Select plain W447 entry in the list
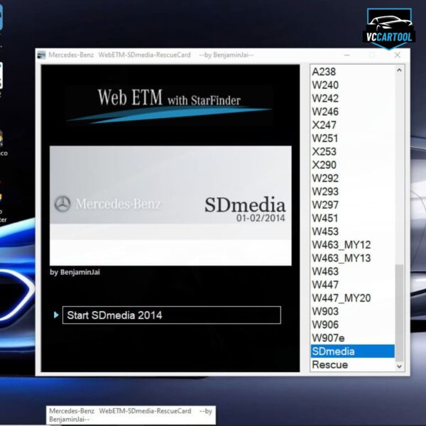Screen dimensions: 426x426 click(x=352, y=285)
